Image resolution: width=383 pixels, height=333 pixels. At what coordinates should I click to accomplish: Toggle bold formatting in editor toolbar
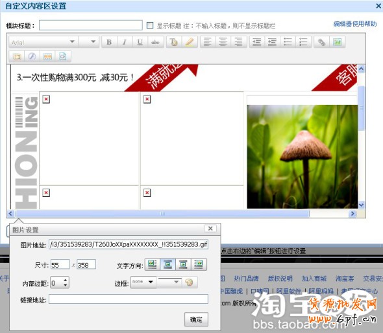pyautogui.click(x=109, y=42)
